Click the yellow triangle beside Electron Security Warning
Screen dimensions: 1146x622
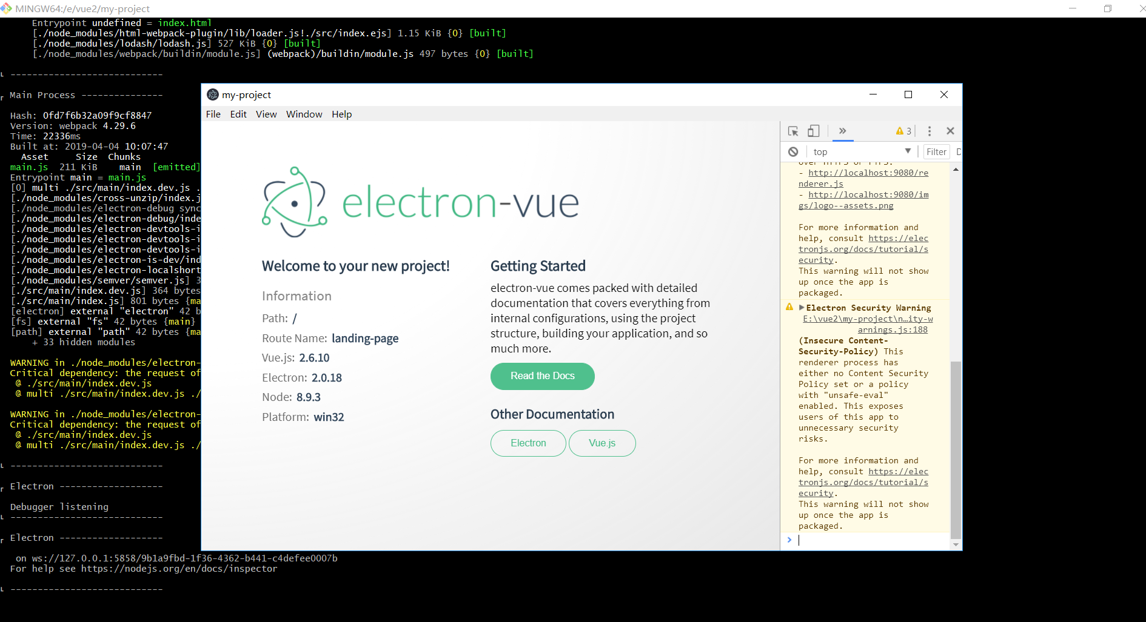point(789,306)
